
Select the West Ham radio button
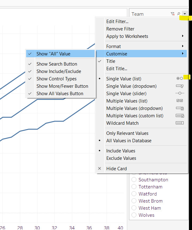click(x=134, y=208)
